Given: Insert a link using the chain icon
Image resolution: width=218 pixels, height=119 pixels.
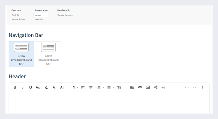Looking at the screenshot, I should point(140,87).
